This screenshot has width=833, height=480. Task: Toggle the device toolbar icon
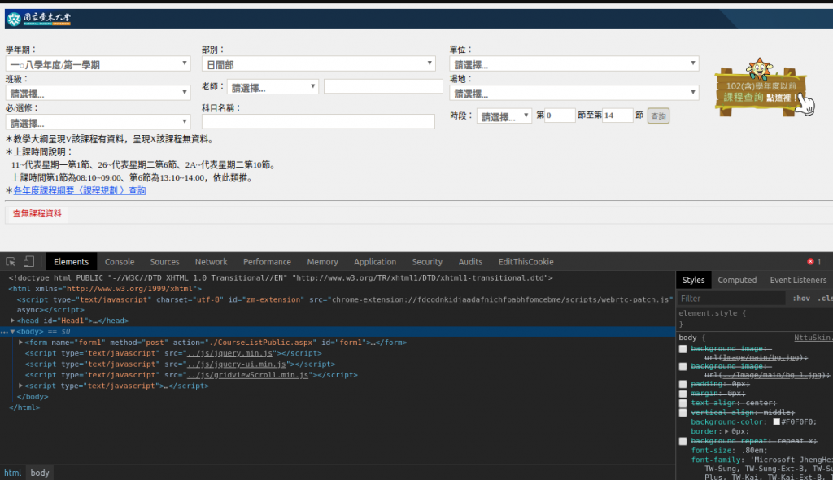click(x=28, y=261)
